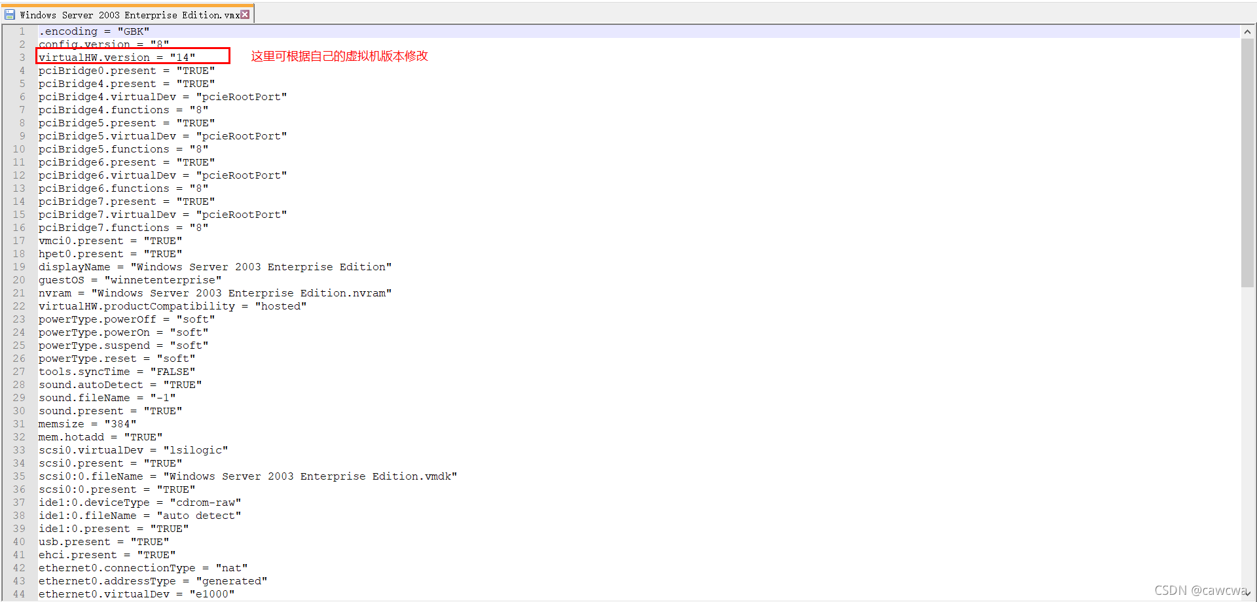The height and width of the screenshot is (602, 1257).
Task: Click the scroll down arrow of vertical scrollbar
Action: click(x=1247, y=594)
